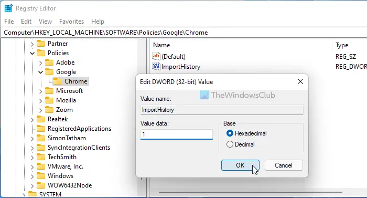Open the Edit menu
This screenshot has height=198, width=367.
pyautogui.click(x=26, y=22)
